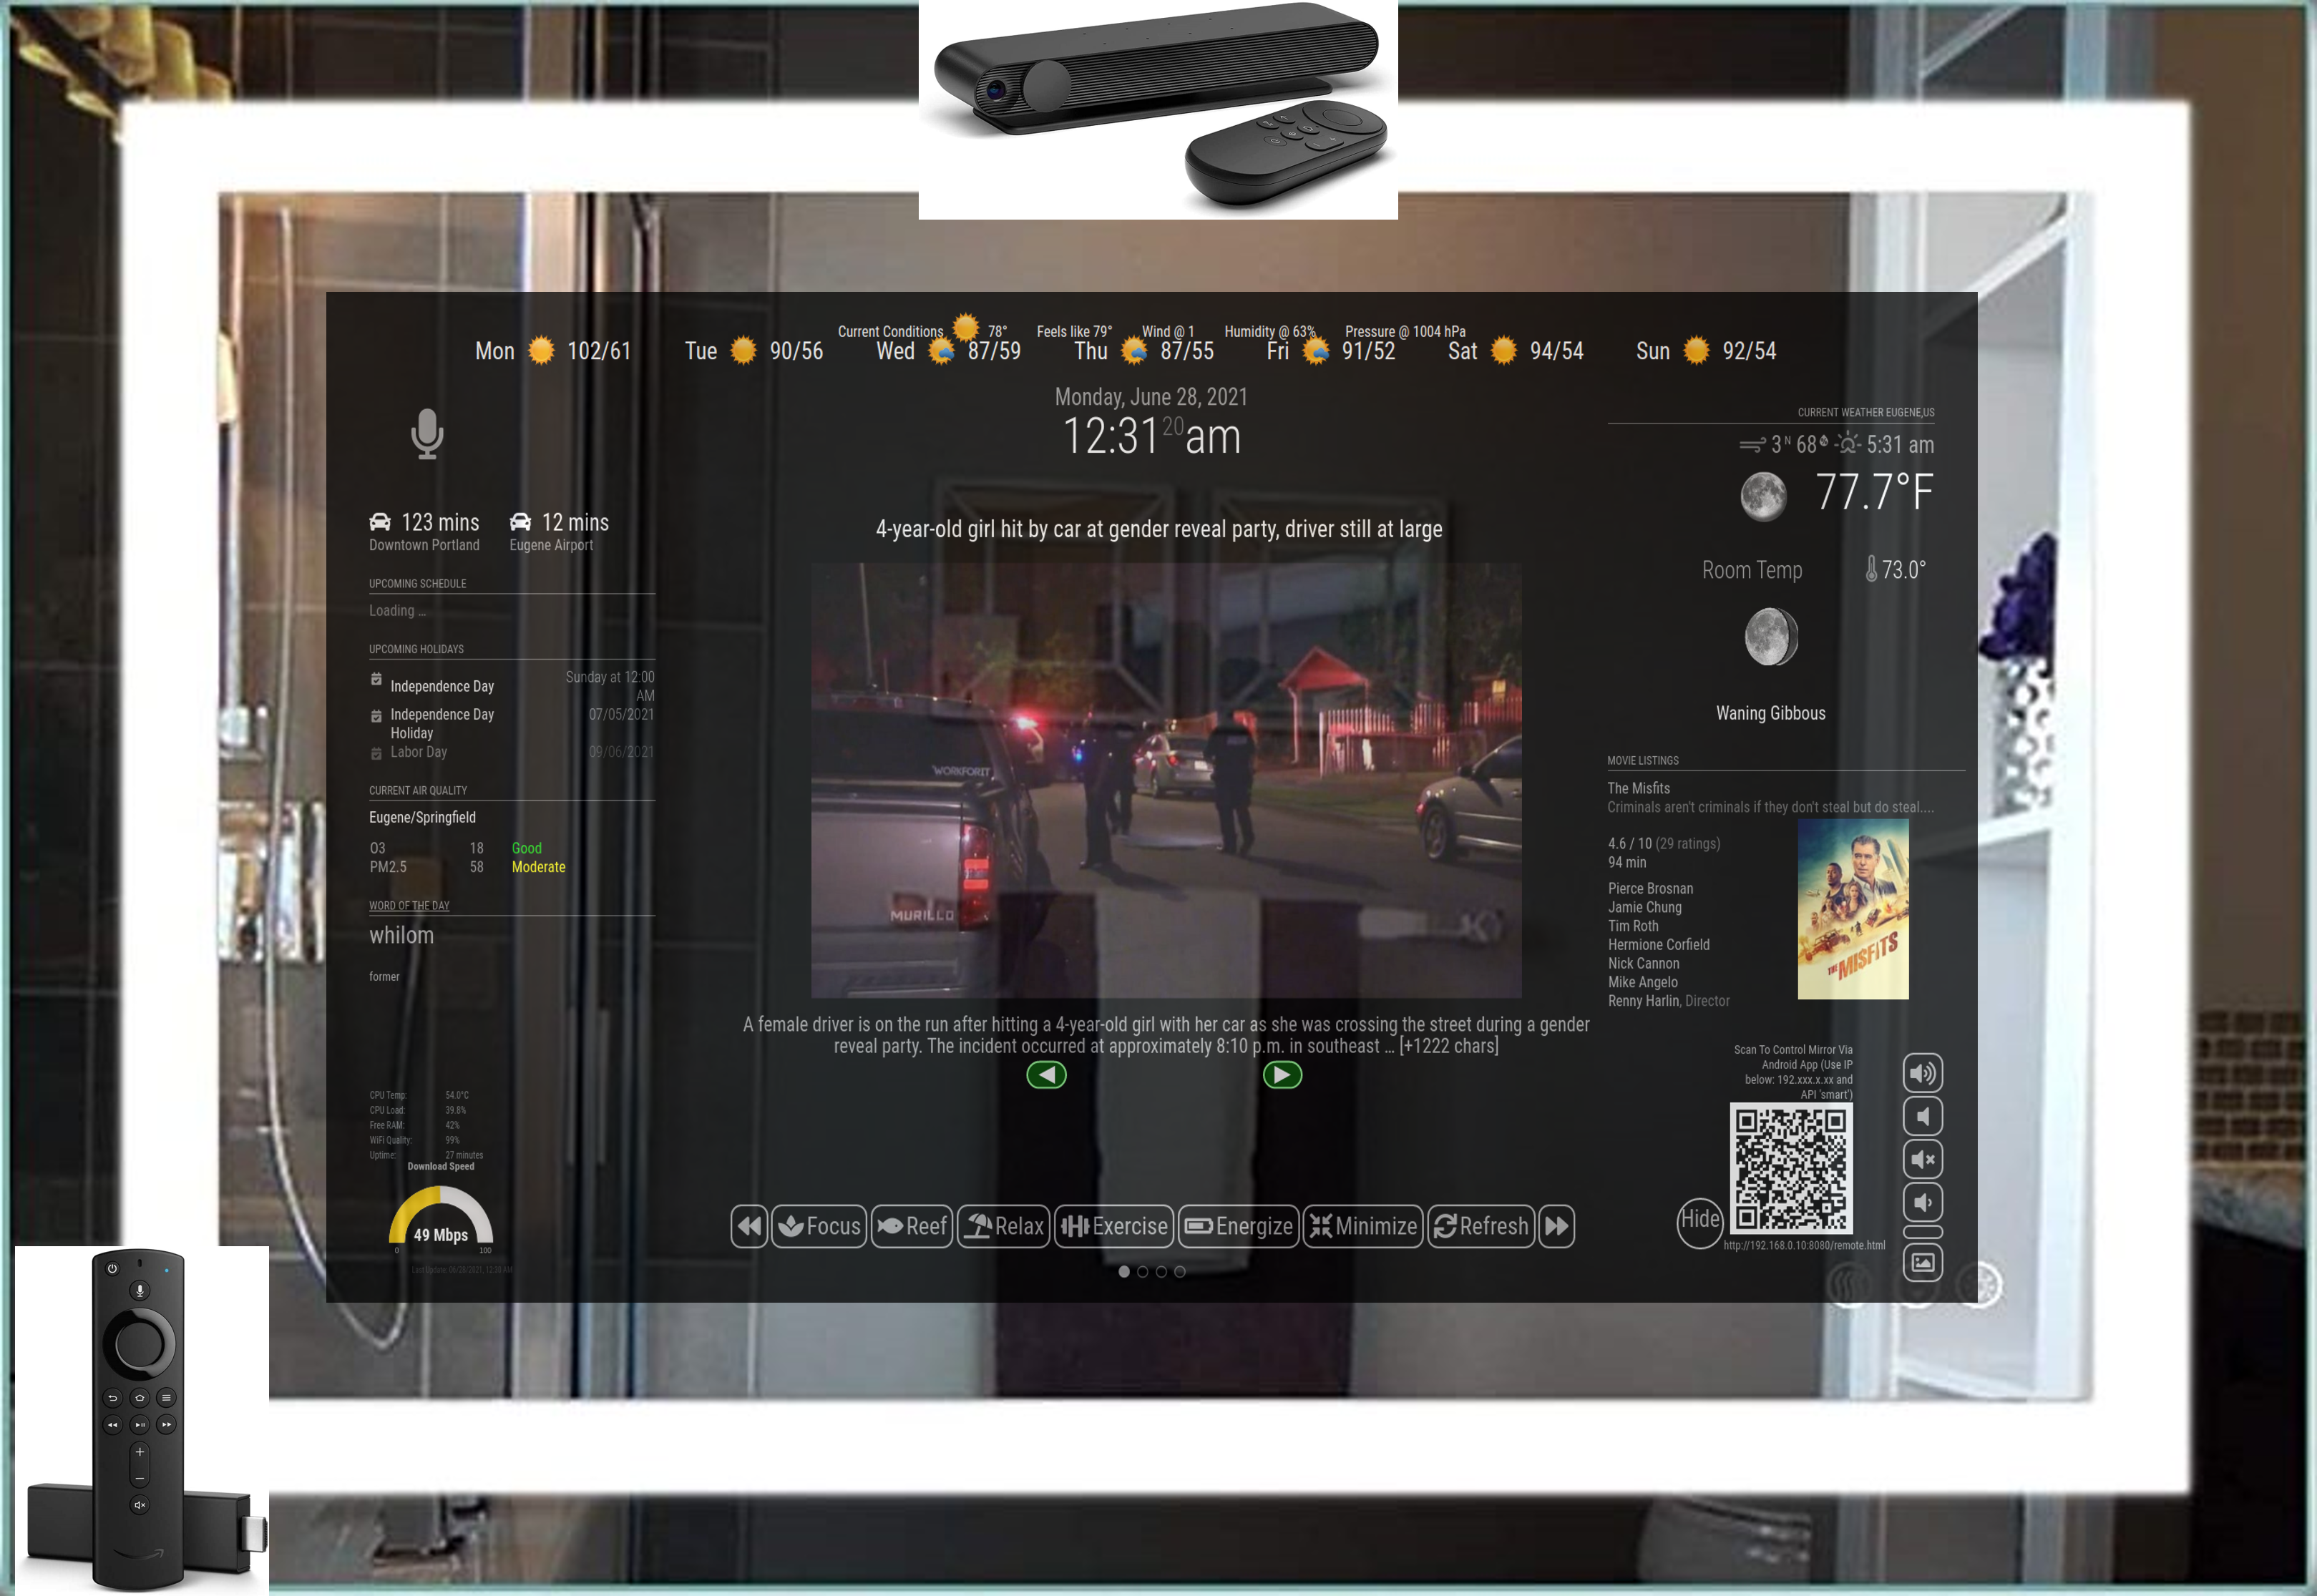Click the car icon for Downtown Portland
Viewport: 2317px width, 1596px height.
point(380,522)
